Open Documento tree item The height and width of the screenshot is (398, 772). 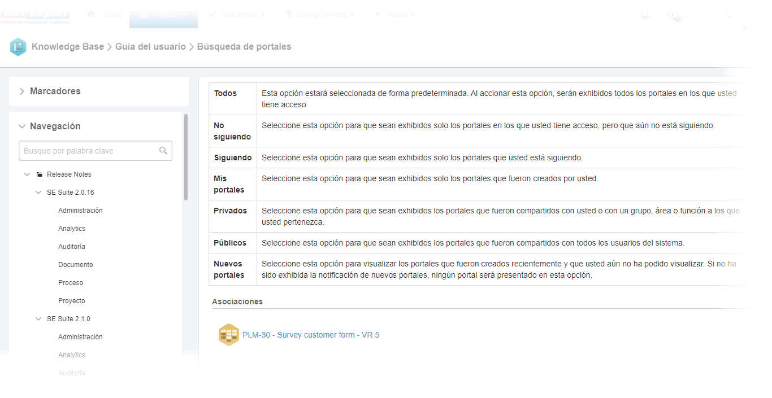coord(76,265)
